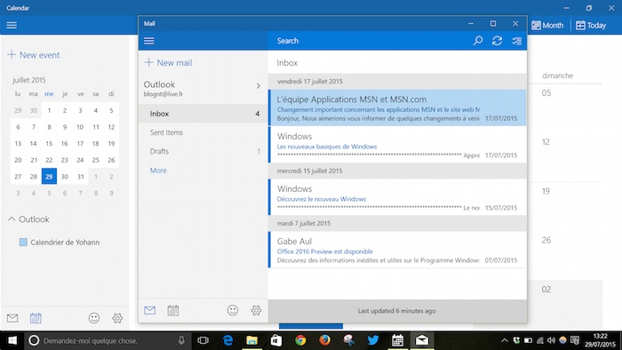
Task: Switch to Calendar app in taskbar
Action: tap(397, 340)
